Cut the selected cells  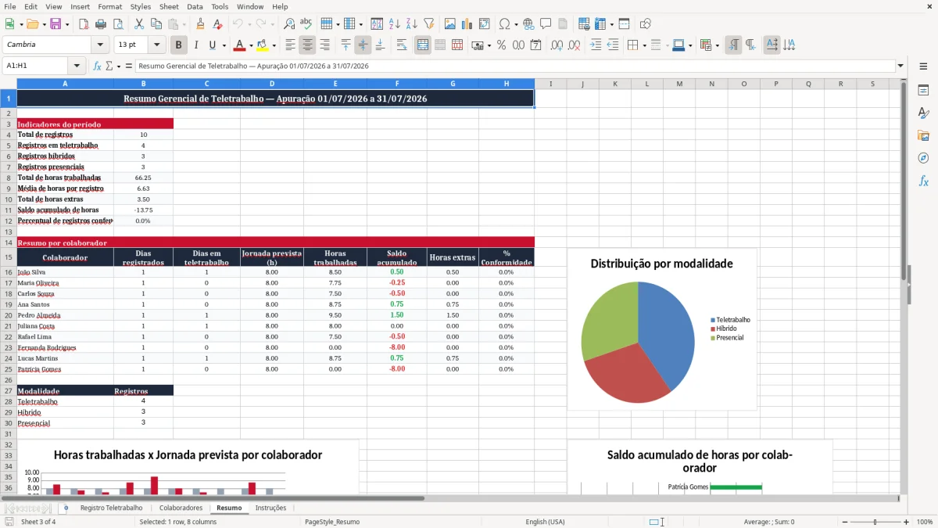[x=138, y=24]
